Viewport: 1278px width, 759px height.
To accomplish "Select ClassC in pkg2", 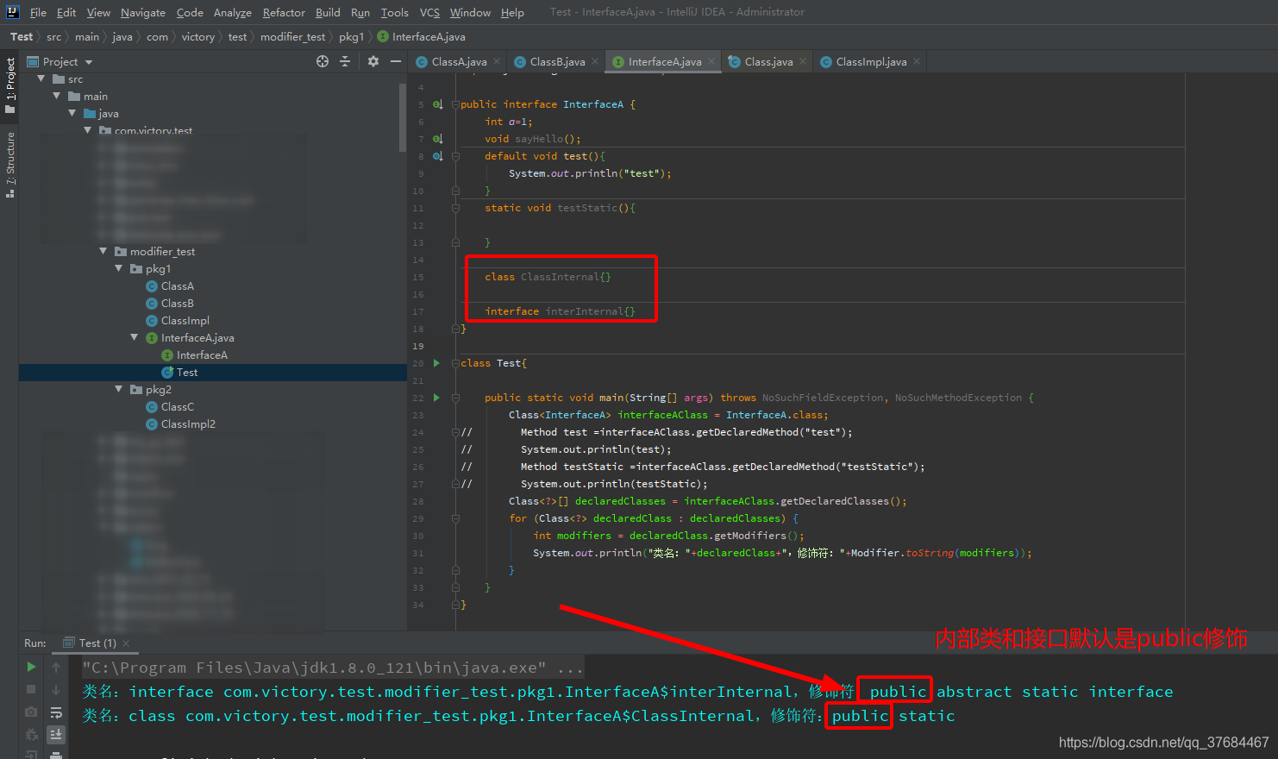I will point(170,407).
